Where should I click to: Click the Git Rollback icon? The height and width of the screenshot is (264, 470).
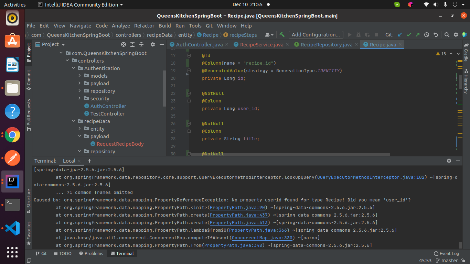pyautogui.click(x=436, y=35)
